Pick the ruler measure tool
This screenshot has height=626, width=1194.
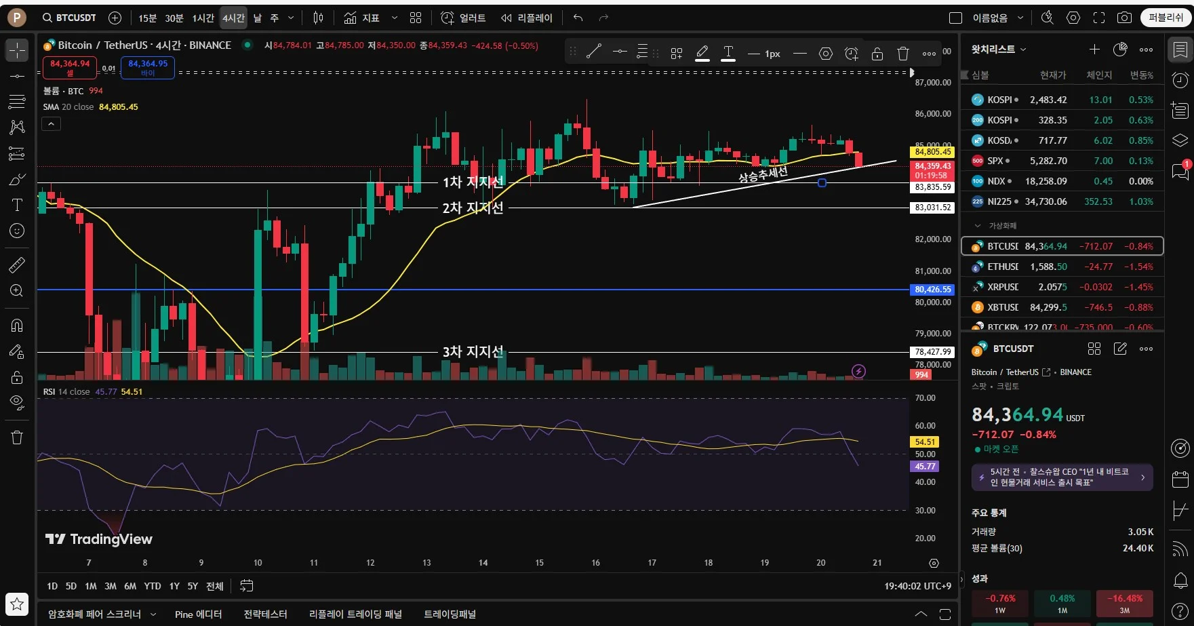coord(17,265)
